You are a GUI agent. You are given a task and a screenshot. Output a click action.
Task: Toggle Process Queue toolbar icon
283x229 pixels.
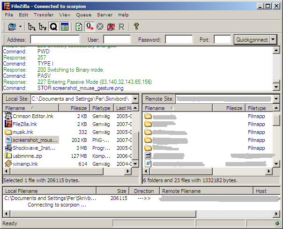(89, 27)
